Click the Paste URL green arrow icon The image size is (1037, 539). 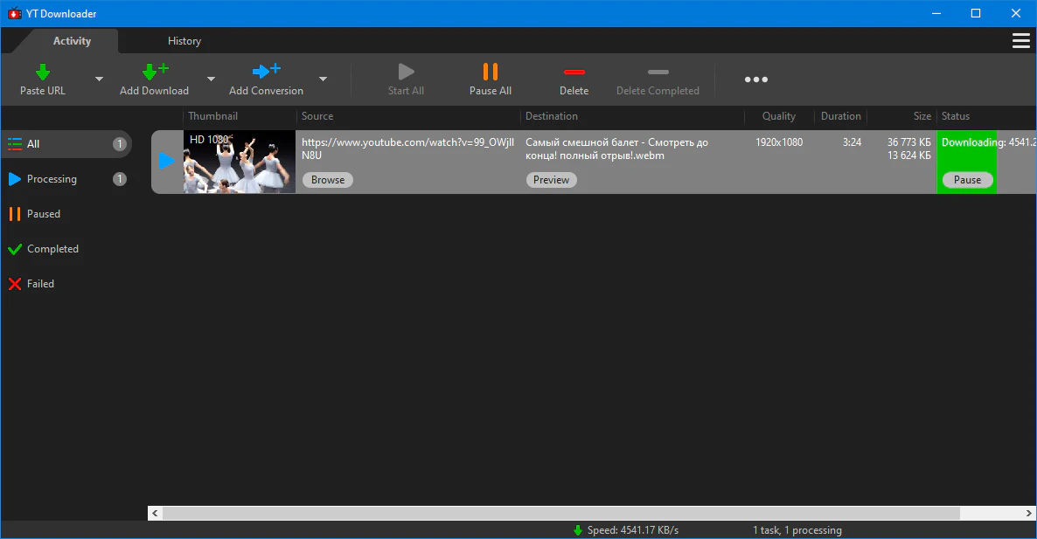tap(43, 72)
